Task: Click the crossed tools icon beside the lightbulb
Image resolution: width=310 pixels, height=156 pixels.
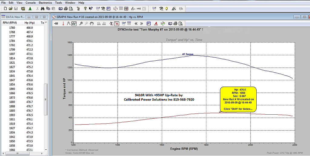Action: tap(161, 9)
